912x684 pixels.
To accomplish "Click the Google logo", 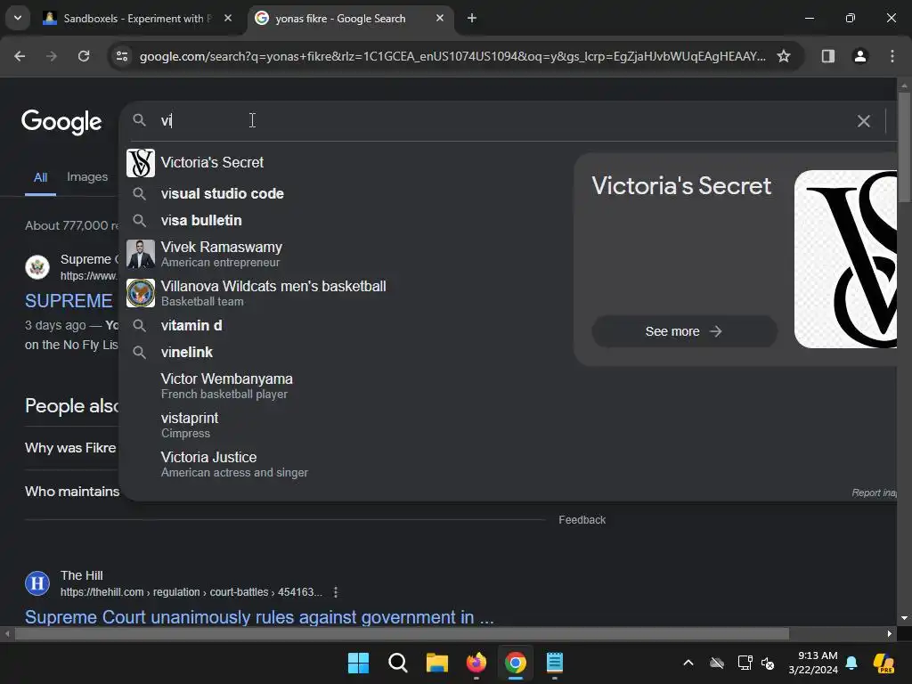I will (61, 122).
